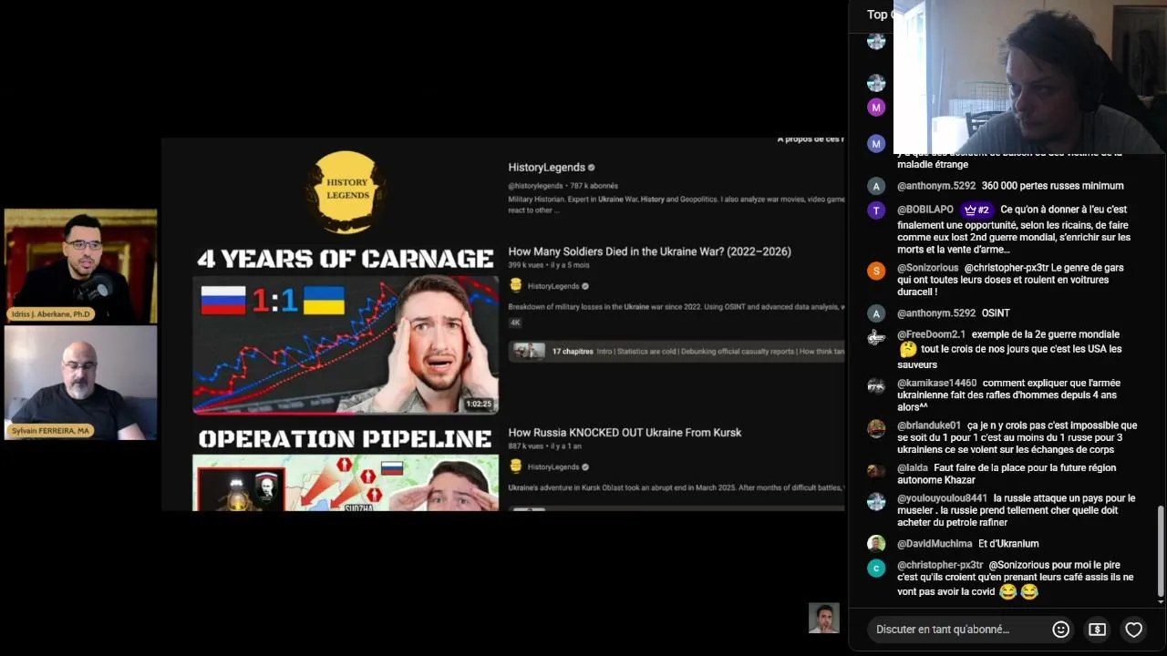Click the Super Chat dollar button
1167x656 pixels.
[x=1097, y=630]
